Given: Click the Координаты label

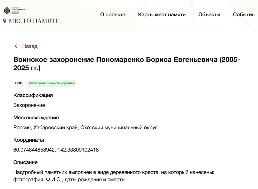Looking at the screenshot, I should 29,140.
